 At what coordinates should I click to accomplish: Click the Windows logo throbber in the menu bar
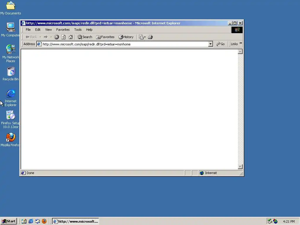(x=237, y=30)
